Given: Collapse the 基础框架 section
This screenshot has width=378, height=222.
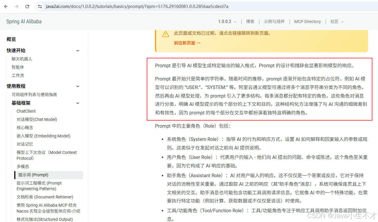Looking at the screenshot, I should (x=77, y=103).
